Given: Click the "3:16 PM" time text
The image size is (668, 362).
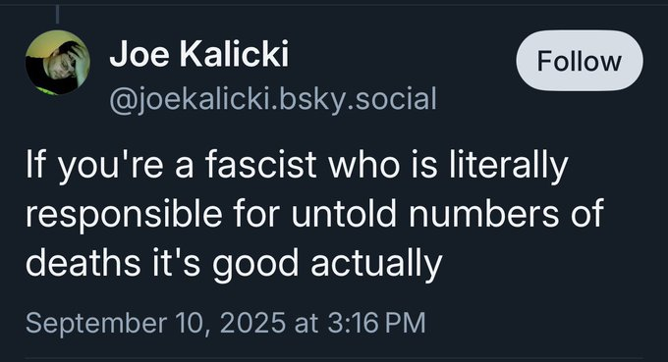Looking at the screenshot, I should (376, 323).
